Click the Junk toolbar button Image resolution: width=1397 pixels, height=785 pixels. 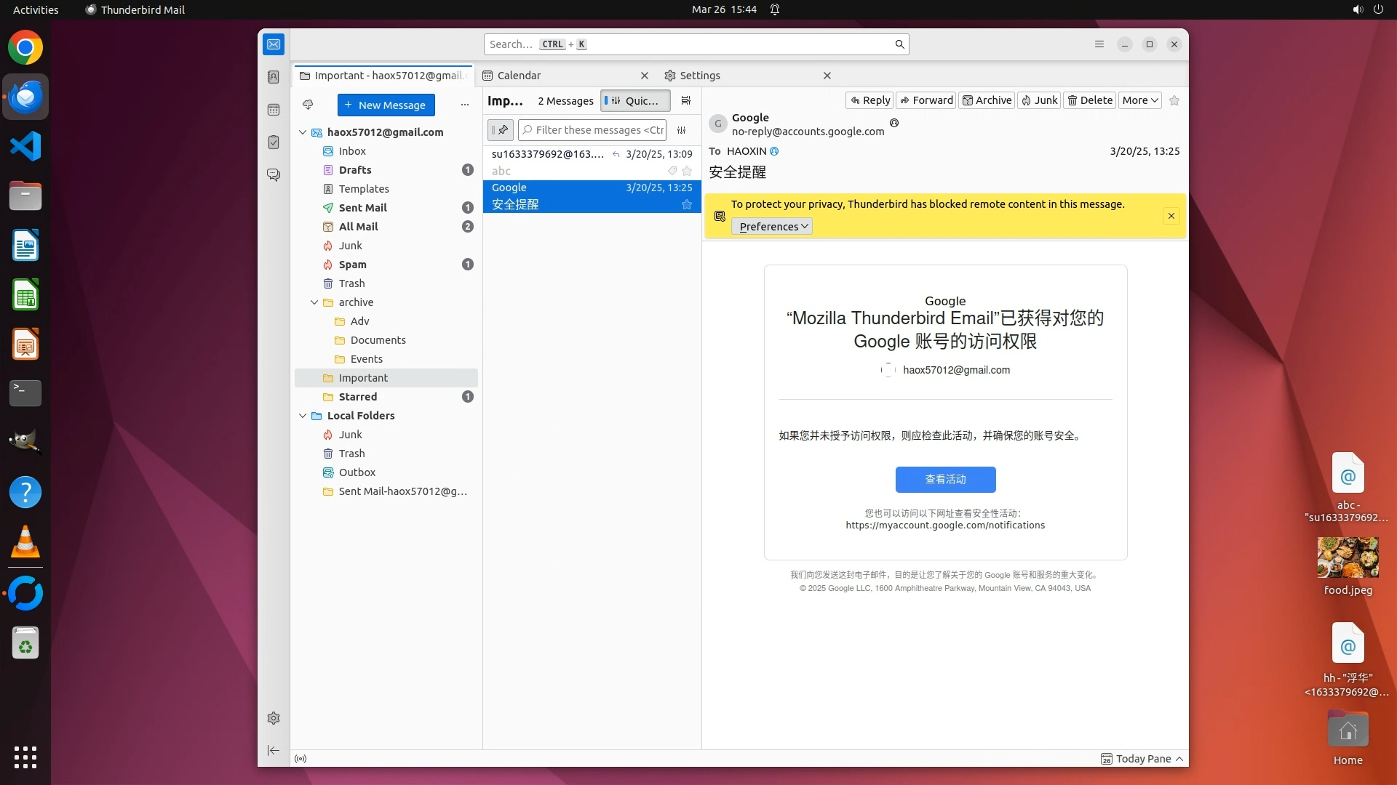point(1038,100)
